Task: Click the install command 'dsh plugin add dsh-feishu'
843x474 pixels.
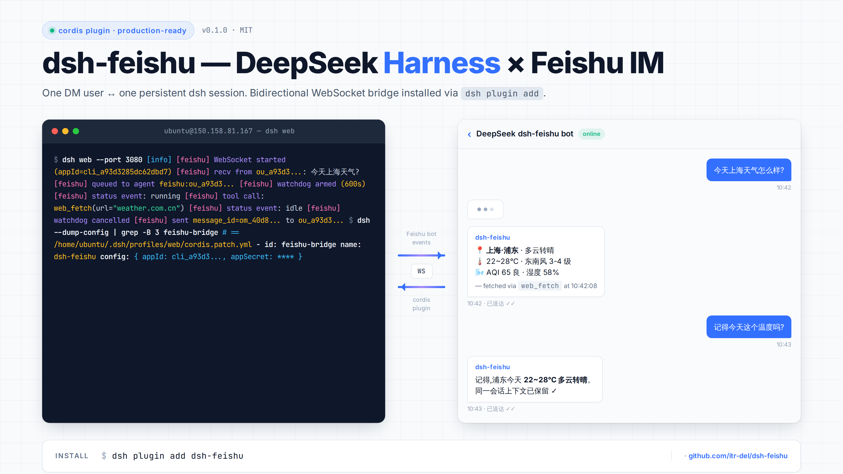Action: point(178,456)
